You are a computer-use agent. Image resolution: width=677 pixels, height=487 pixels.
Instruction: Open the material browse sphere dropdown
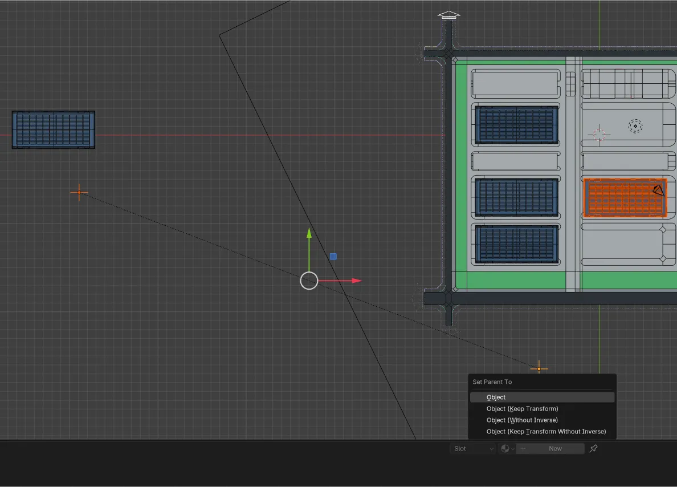point(507,449)
